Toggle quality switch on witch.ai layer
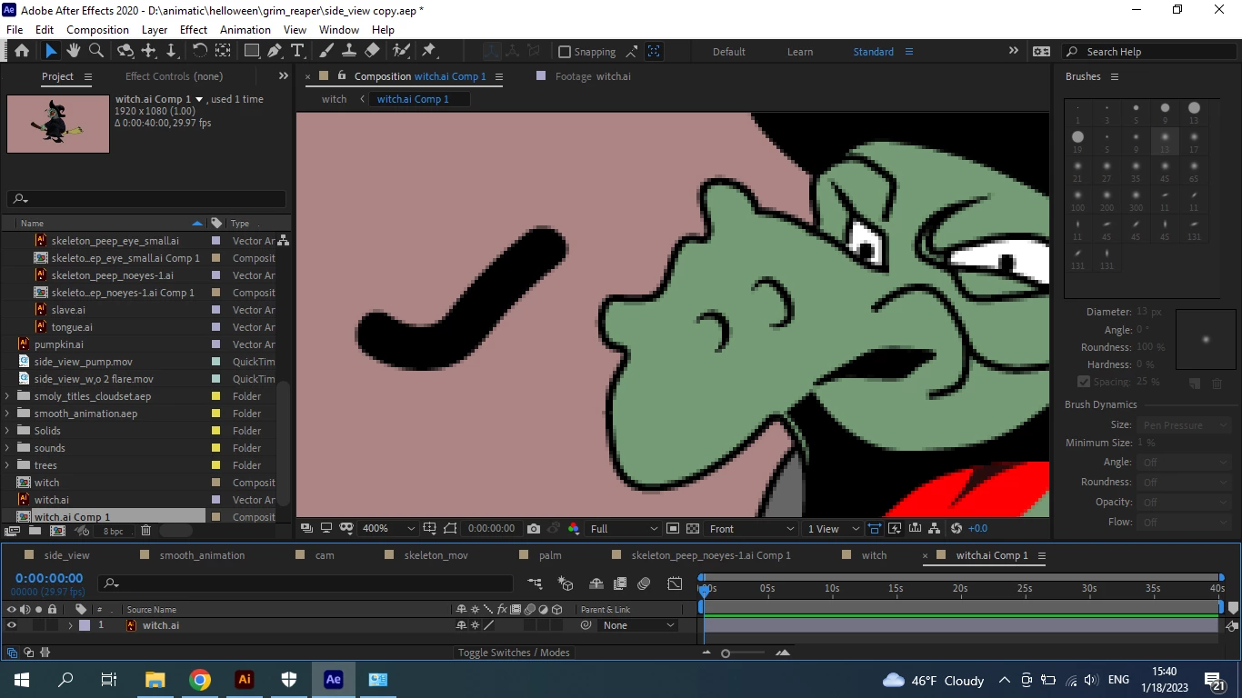1242x698 pixels. [x=487, y=625]
